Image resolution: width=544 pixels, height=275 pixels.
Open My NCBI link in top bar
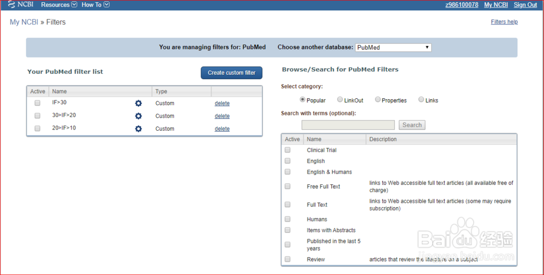496,5
